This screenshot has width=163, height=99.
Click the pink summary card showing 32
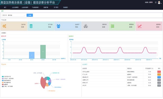click(149, 26)
